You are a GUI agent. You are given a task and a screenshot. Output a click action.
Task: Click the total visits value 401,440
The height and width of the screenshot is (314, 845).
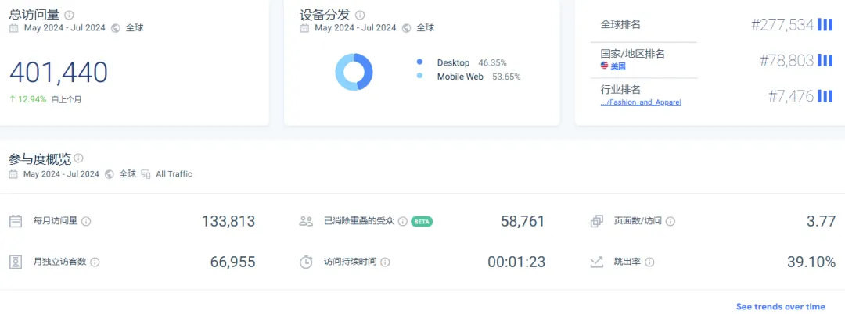point(59,73)
